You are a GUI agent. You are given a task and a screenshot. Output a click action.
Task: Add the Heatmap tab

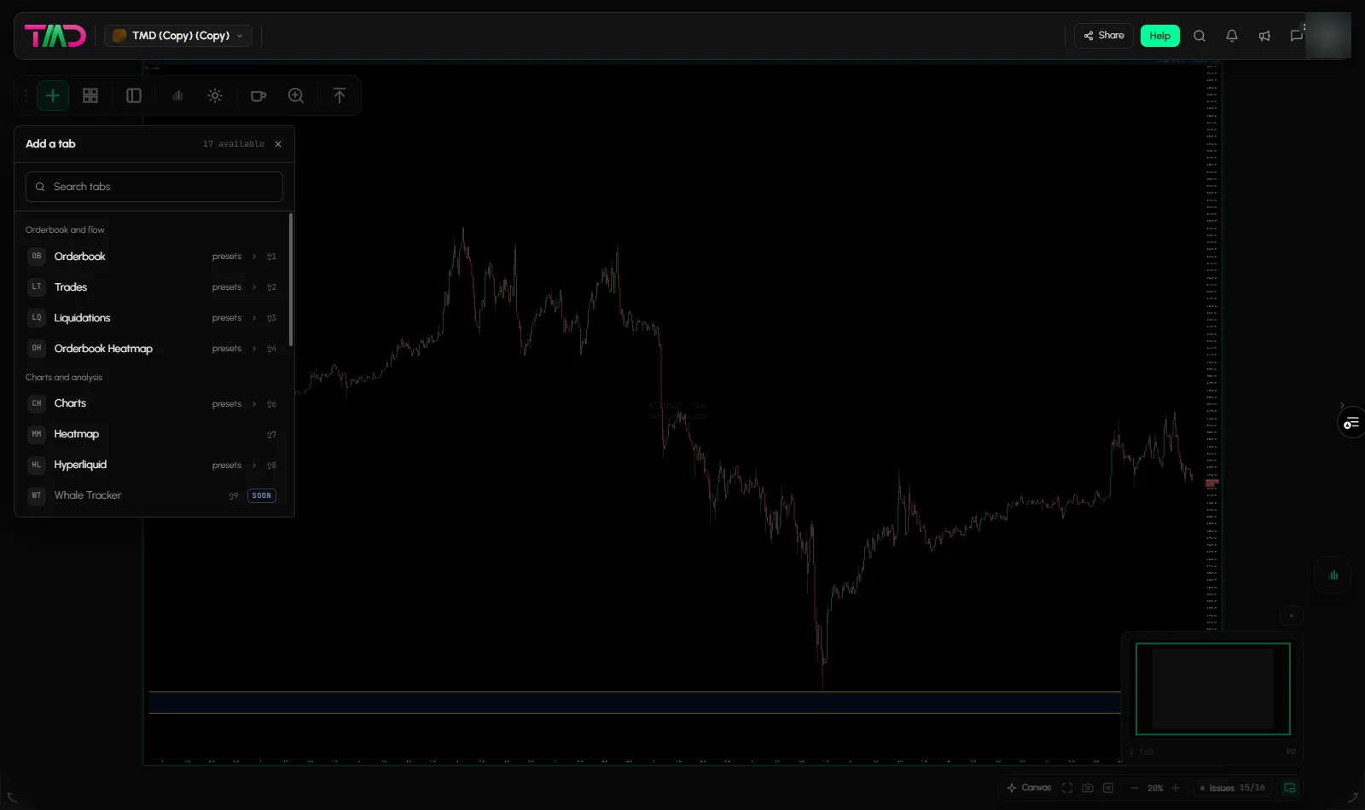[154, 434]
